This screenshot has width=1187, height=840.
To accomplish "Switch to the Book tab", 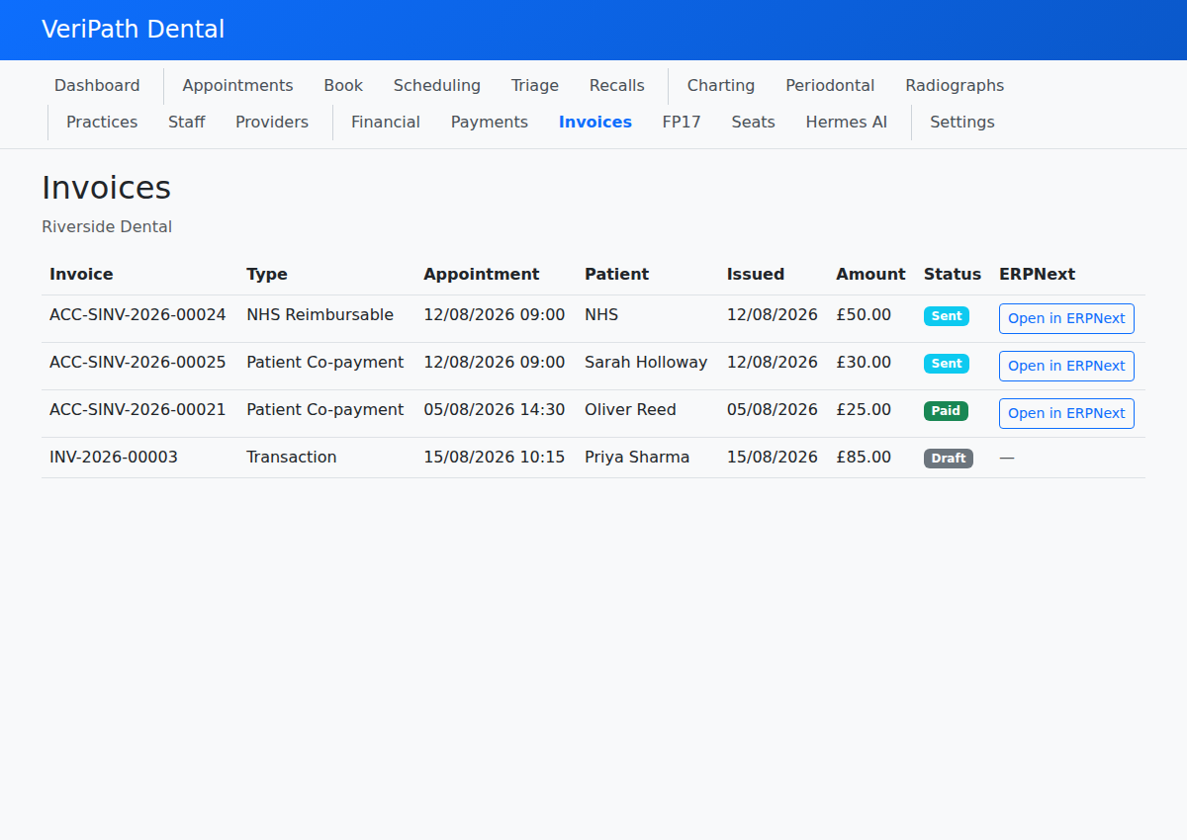I will [343, 86].
